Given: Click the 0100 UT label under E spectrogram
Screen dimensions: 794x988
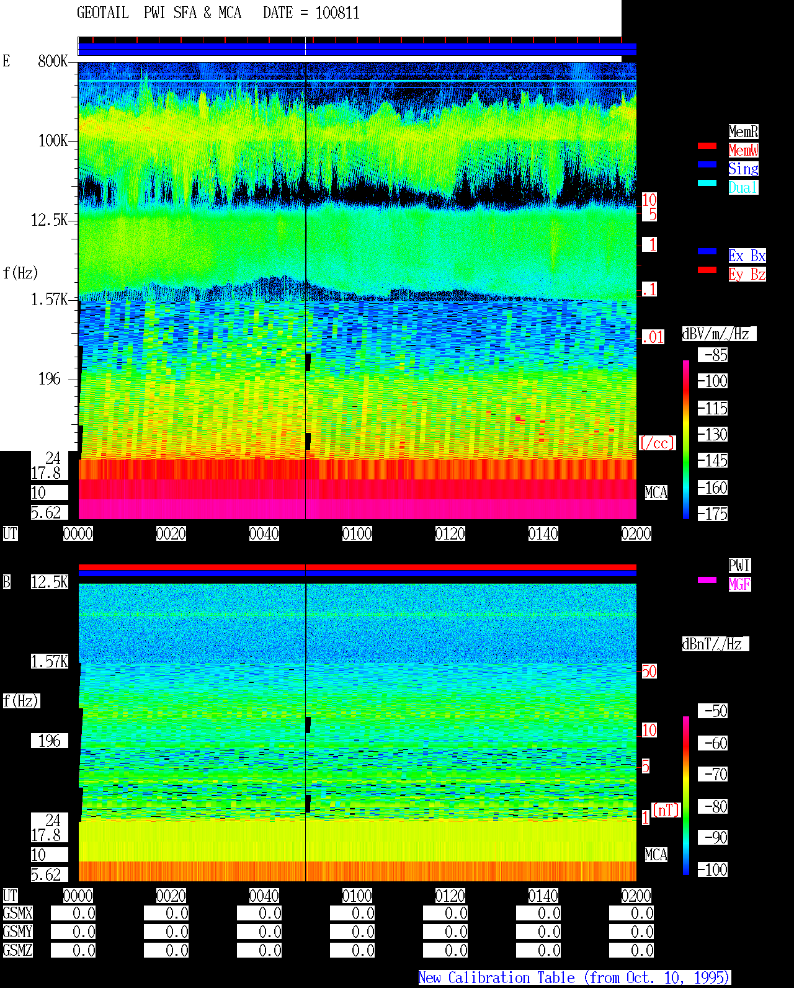Looking at the screenshot, I should point(357,533).
